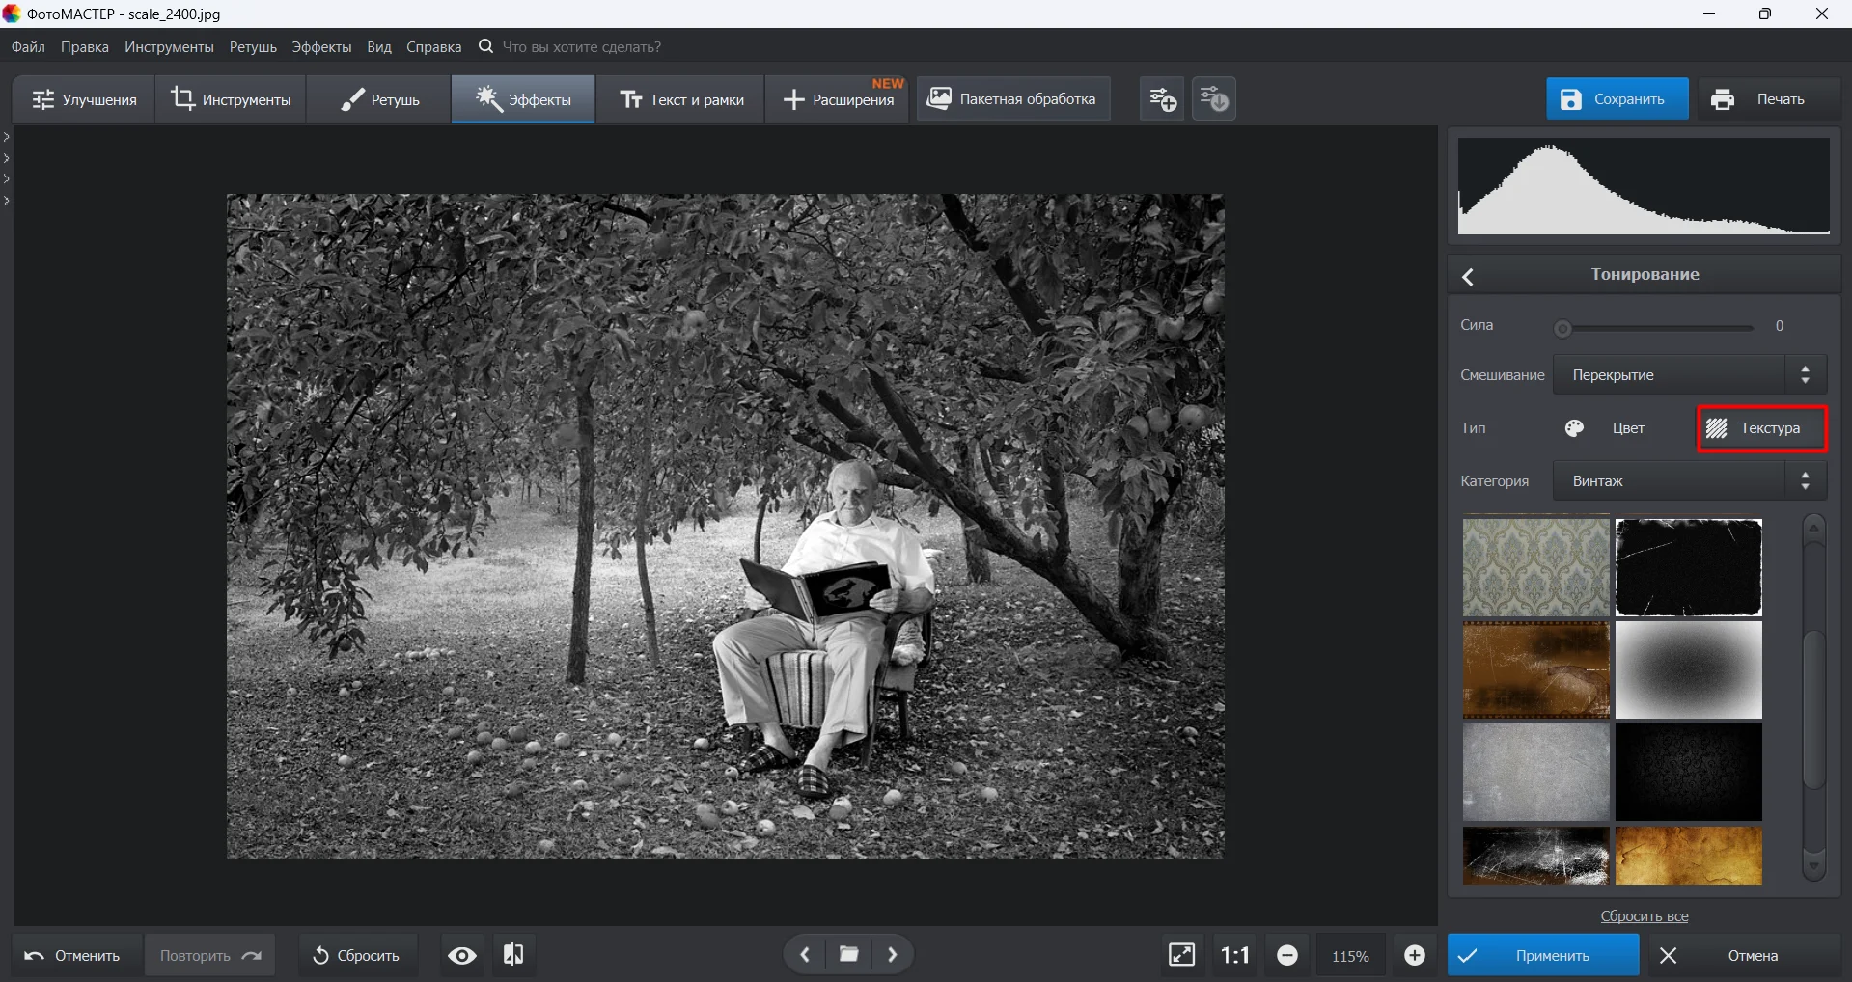Click the Повторить redo button
1852x982 pixels.
coord(210,955)
